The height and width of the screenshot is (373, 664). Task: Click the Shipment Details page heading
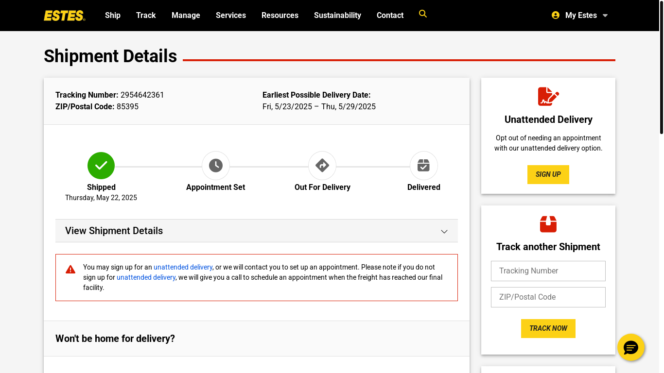coord(110,56)
